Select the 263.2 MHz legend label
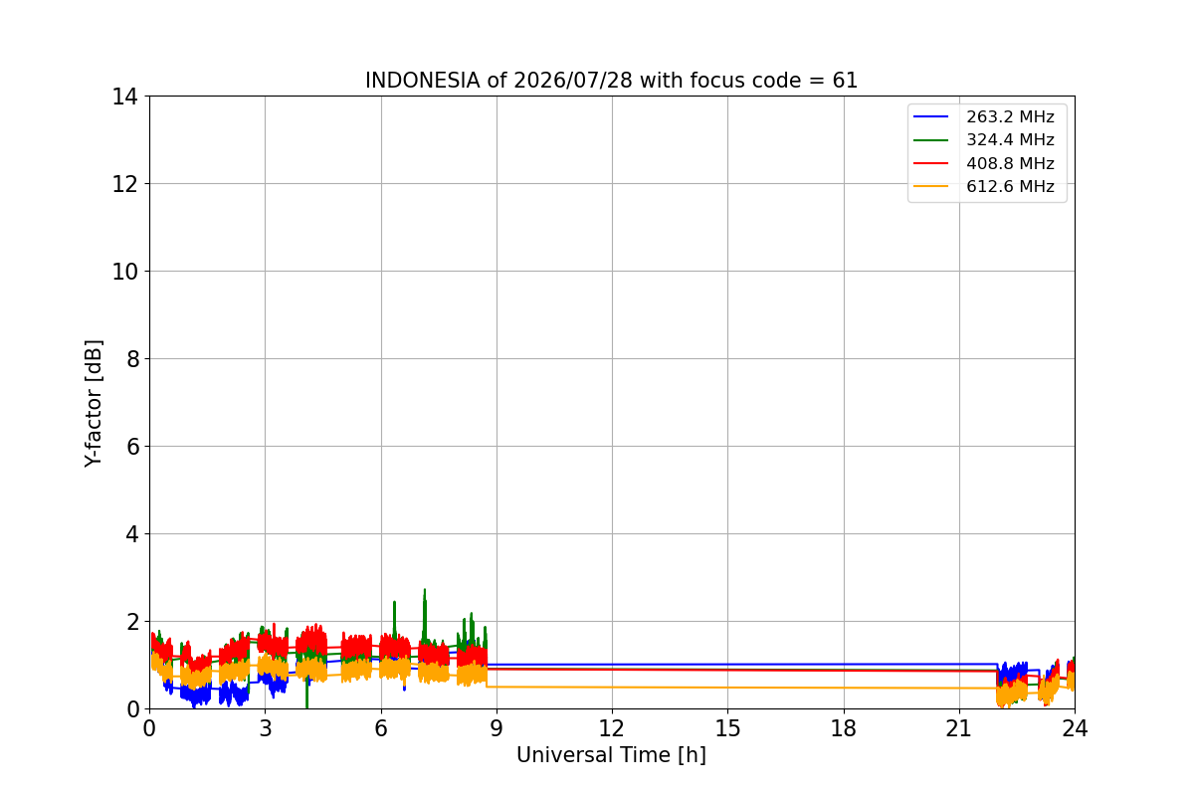The width and height of the screenshot is (1194, 796). tap(1010, 117)
